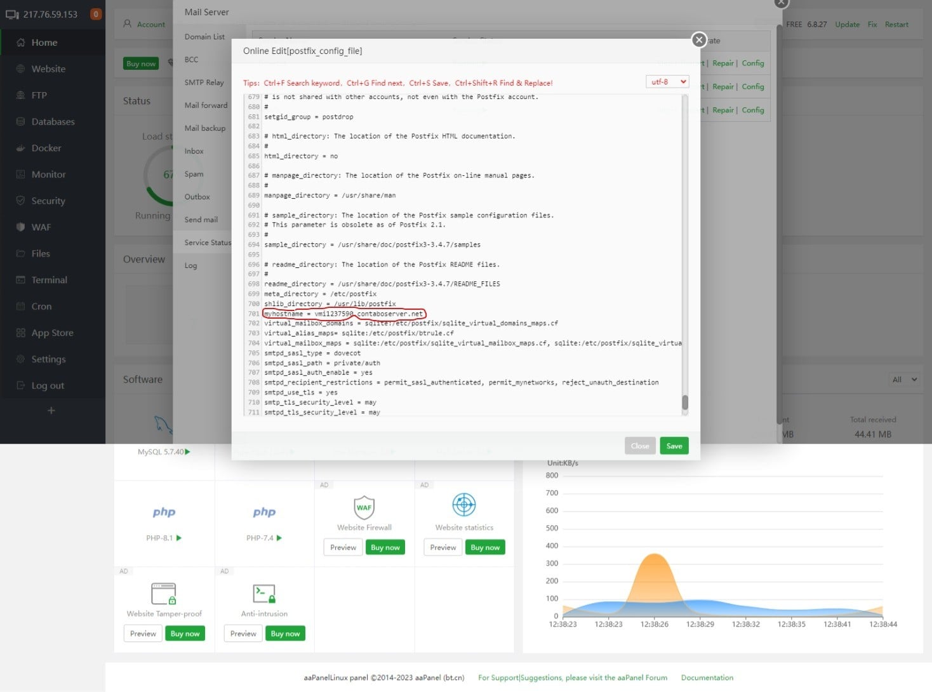Click the Anti-intrusion terminal icon
932x692 pixels.
[264, 594]
